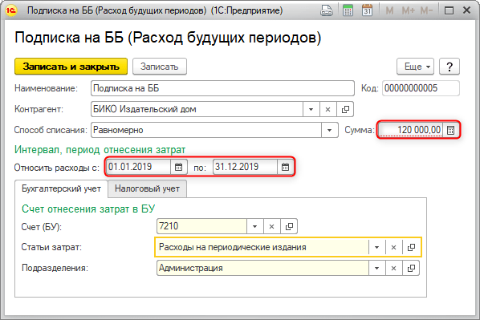
Task: Expand the Подразделения dropdown
Action: pos(376,268)
